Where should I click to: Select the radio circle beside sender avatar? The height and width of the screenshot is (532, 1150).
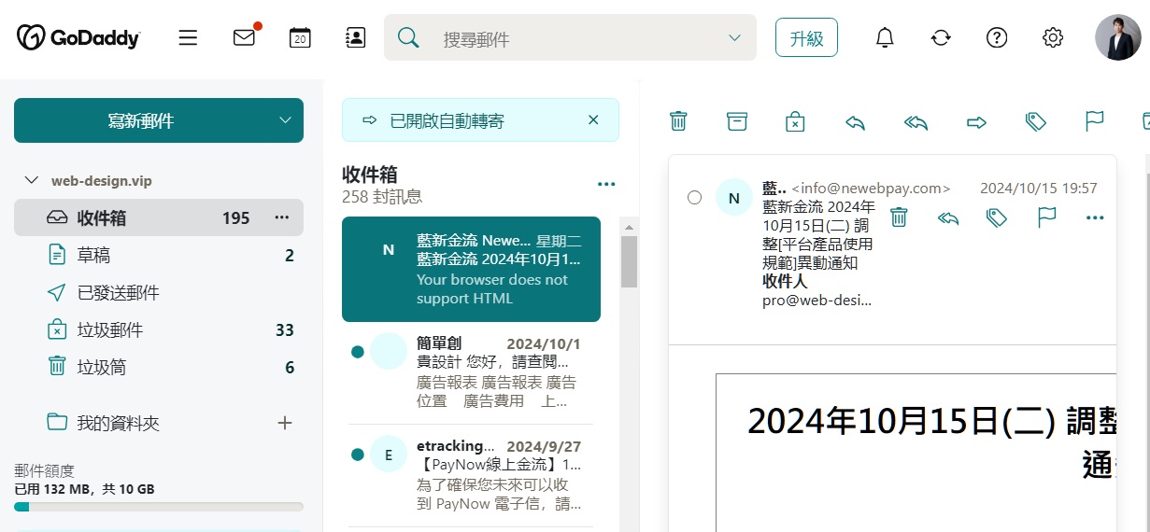point(694,197)
